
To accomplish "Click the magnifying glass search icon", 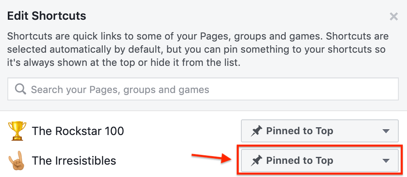I will (21, 89).
